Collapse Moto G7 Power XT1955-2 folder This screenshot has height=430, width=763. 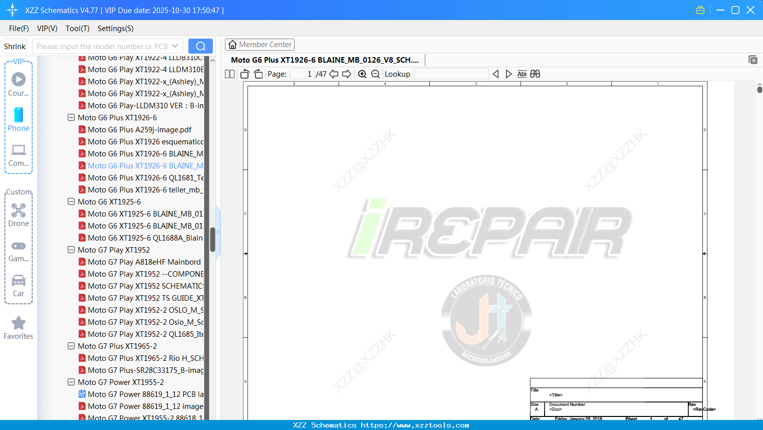point(71,382)
